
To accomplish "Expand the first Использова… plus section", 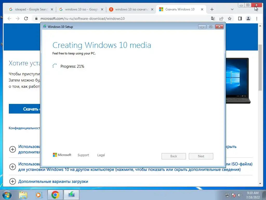I will tap(12, 149).
